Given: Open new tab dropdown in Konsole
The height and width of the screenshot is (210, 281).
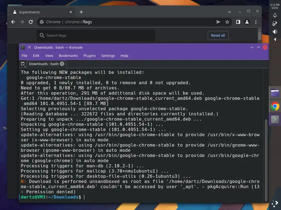Looking at the screenshot, I should (23, 64).
